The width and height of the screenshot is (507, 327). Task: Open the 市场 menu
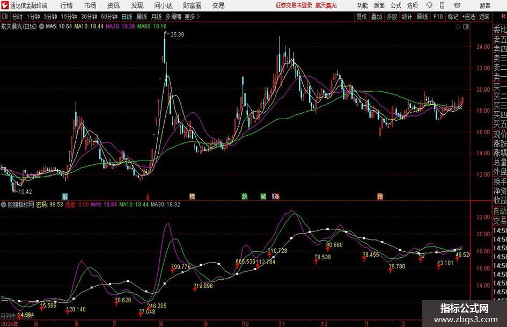90,5
